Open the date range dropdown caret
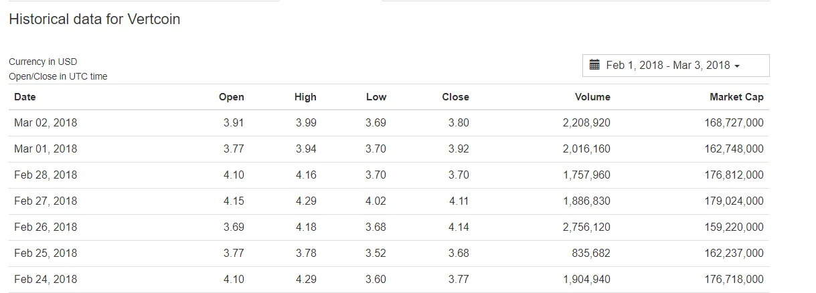The height and width of the screenshot is (293, 816). point(737,66)
